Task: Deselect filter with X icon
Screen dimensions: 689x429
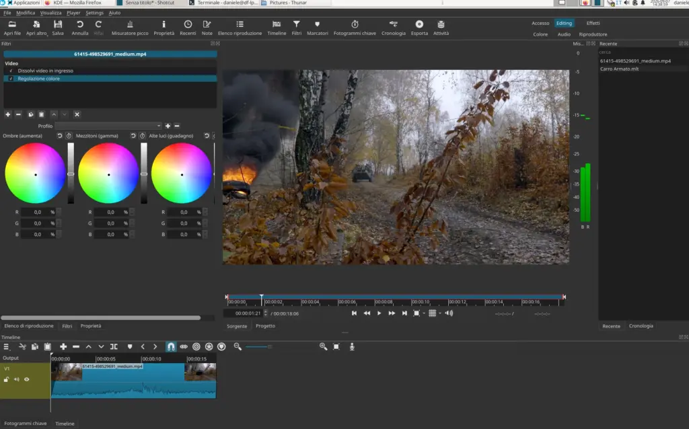Action: click(77, 114)
